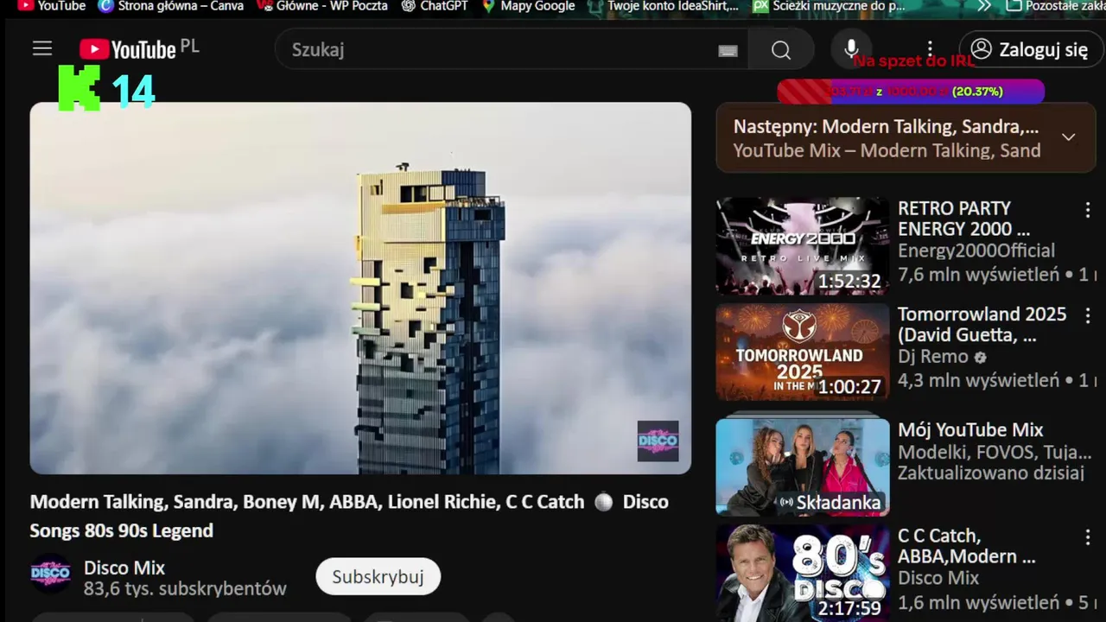Play the Tomorrowland 2025 thumbnail
This screenshot has width=1106, height=622.
coord(802,352)
